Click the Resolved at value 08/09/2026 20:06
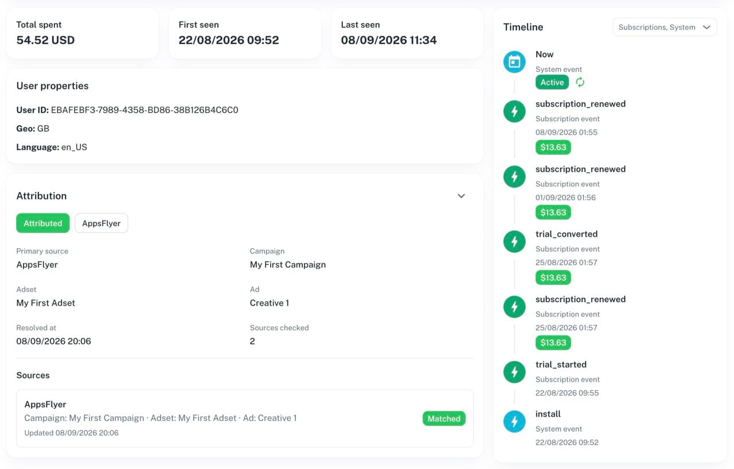The height and width of the screenshot is (469, 734). (54, 341)
